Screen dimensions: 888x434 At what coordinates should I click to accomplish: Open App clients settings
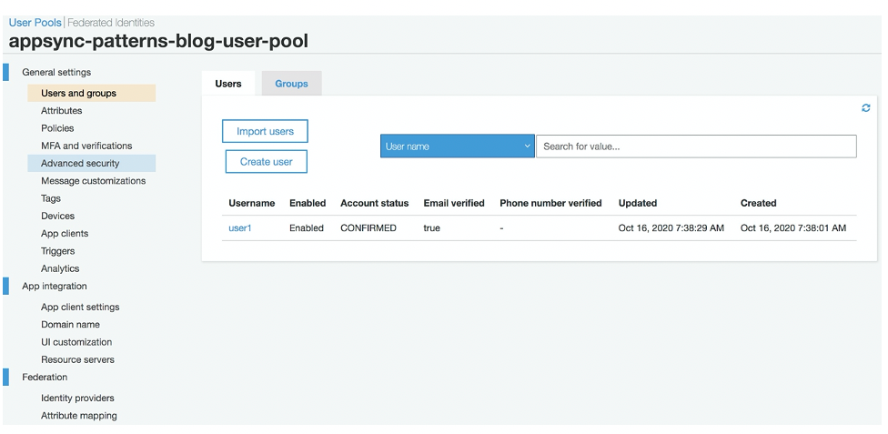(x=65, y=234)
